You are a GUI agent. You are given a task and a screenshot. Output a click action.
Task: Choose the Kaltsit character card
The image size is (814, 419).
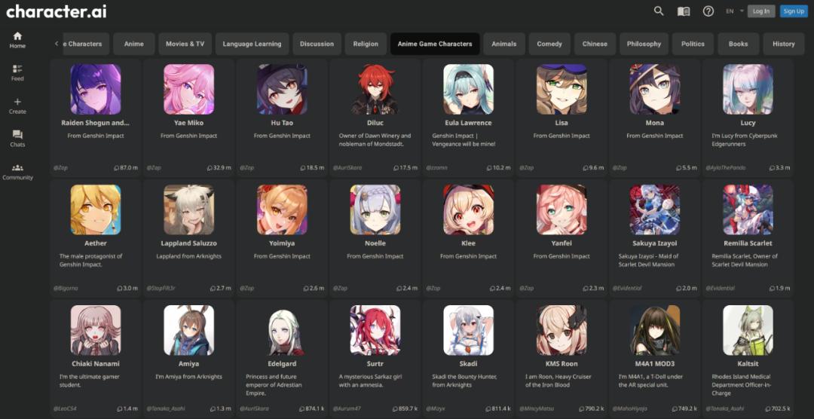(748, 358)
